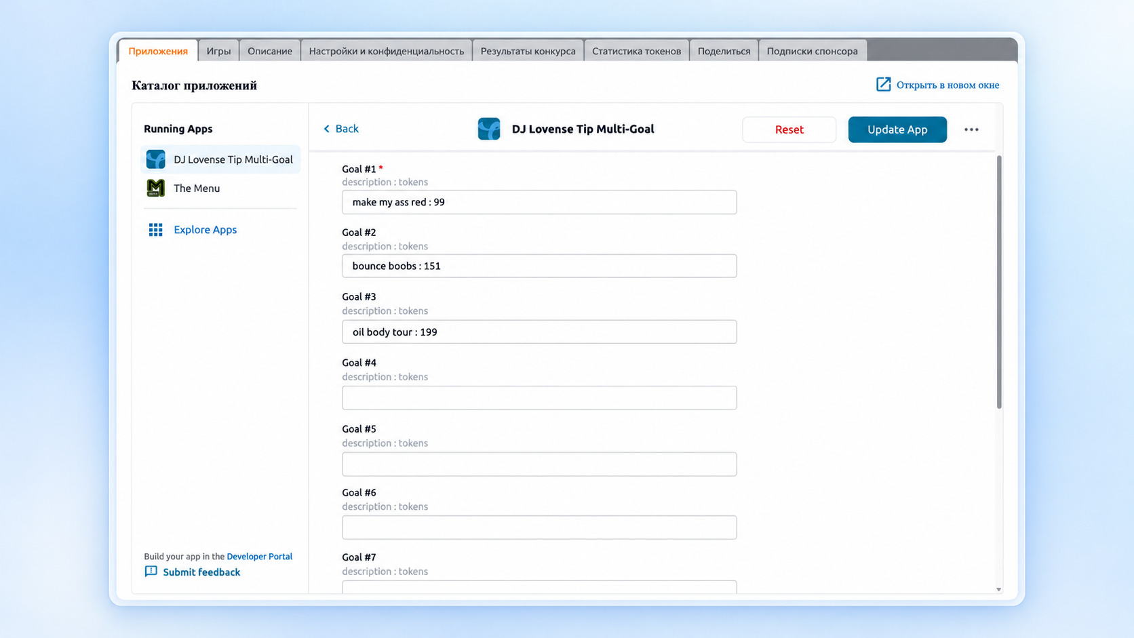1134x638 pixels.
Task: Click the Goal #2 input field
Action: point(539,266)
